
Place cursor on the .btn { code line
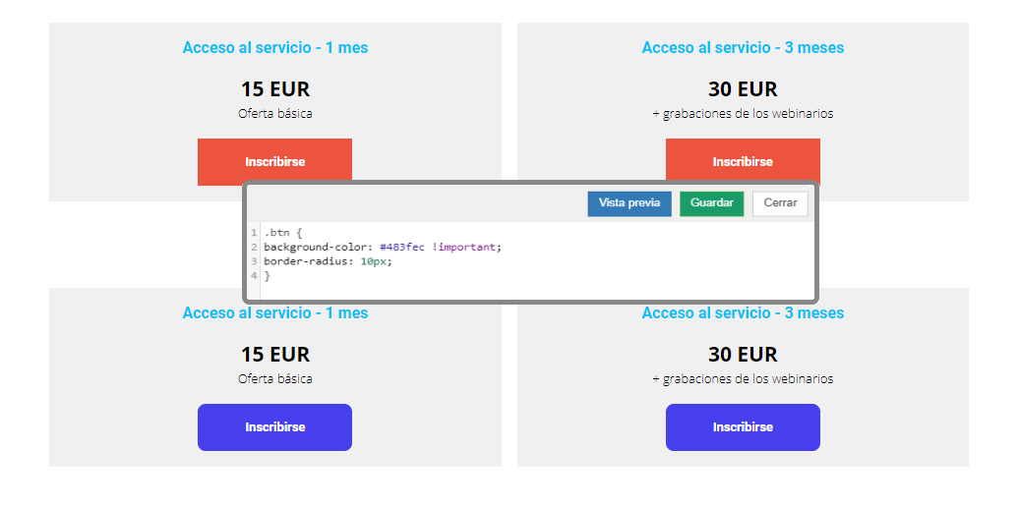(283, 233)
